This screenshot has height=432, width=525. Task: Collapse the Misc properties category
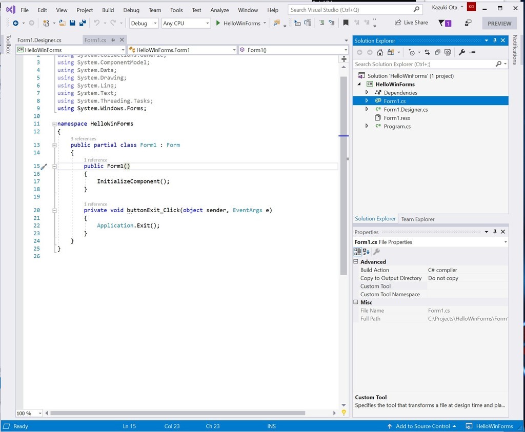click(356, 302)
